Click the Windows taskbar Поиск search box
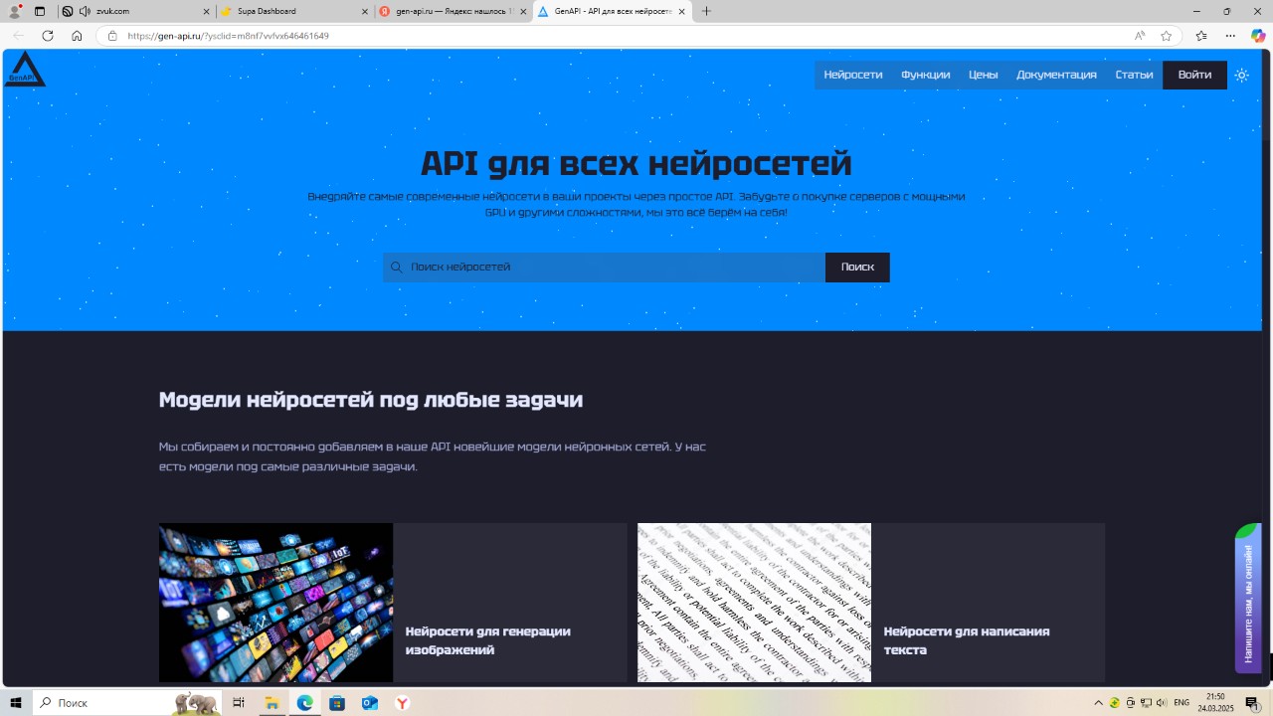This screenshot has height=716, width=1273. [x=128, y=703]
